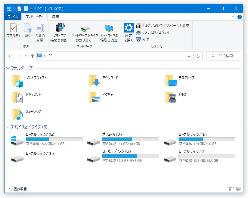Click the 13 個の項目 status text
Viewport: 248px width, 198px height.
click(18, 189)
